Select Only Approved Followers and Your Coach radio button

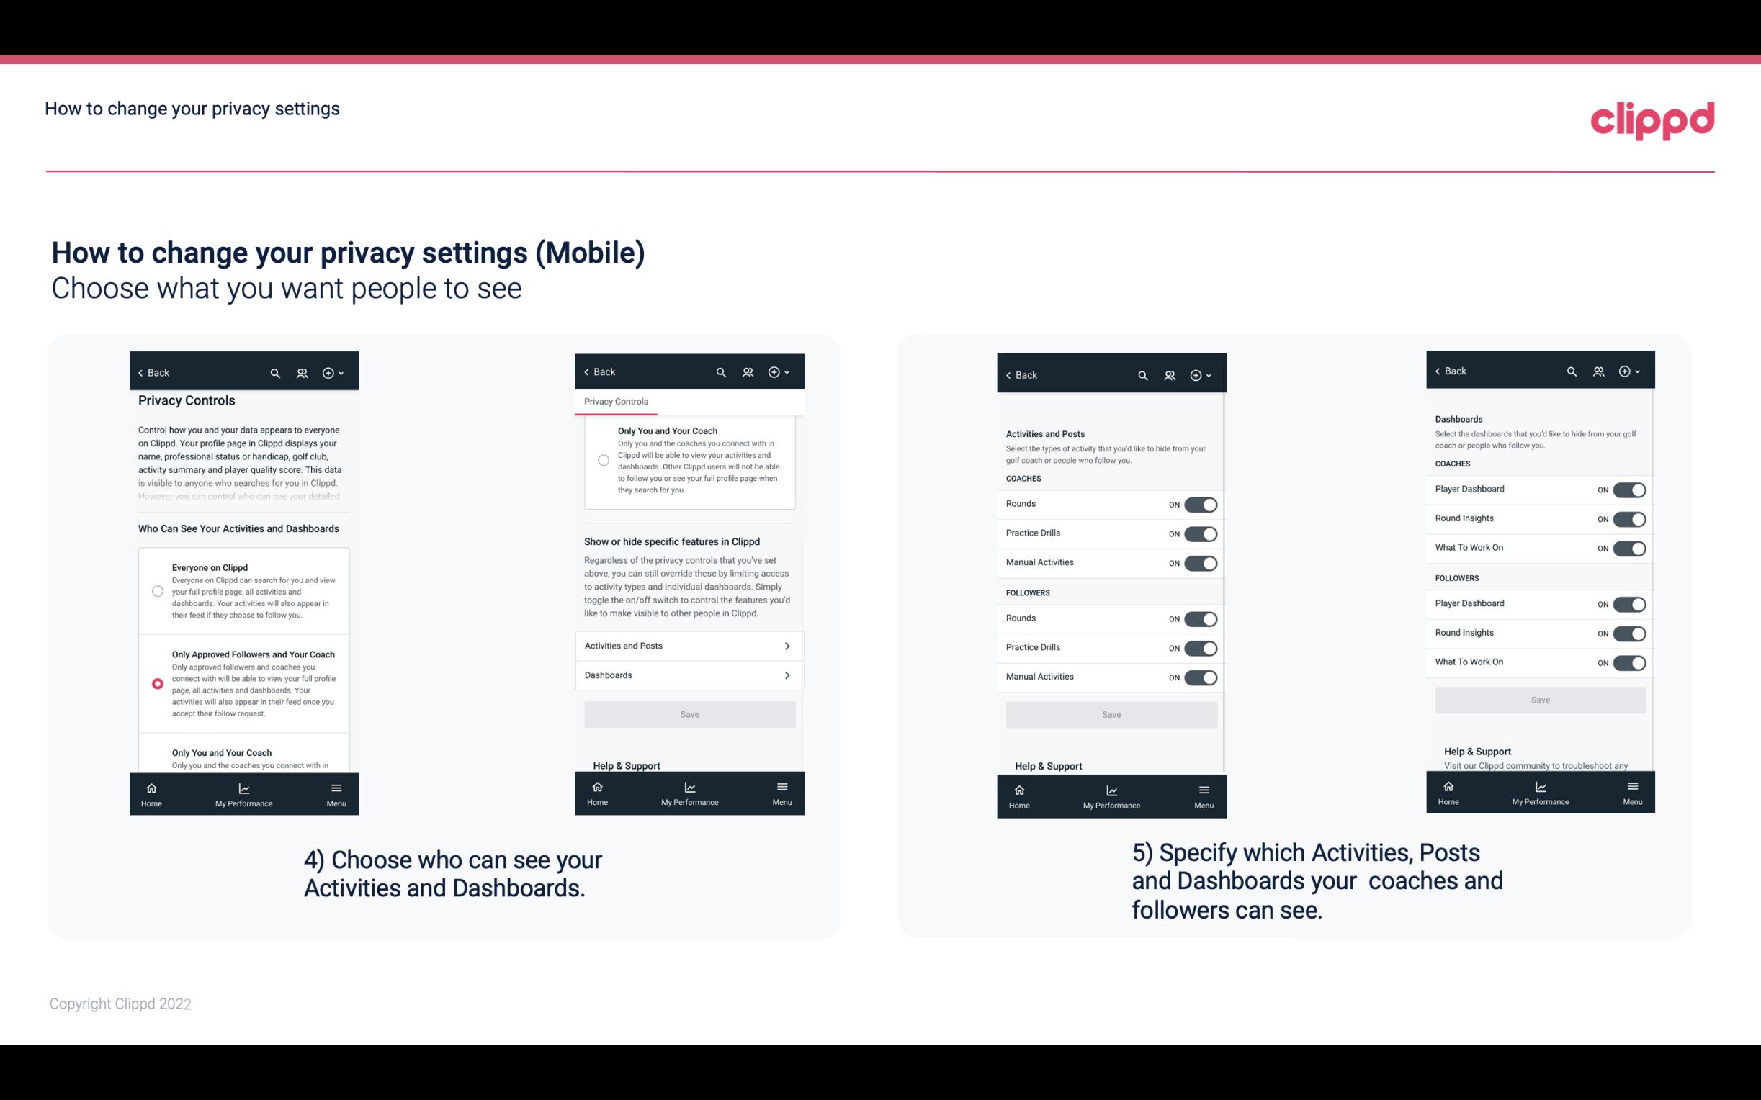156,683
